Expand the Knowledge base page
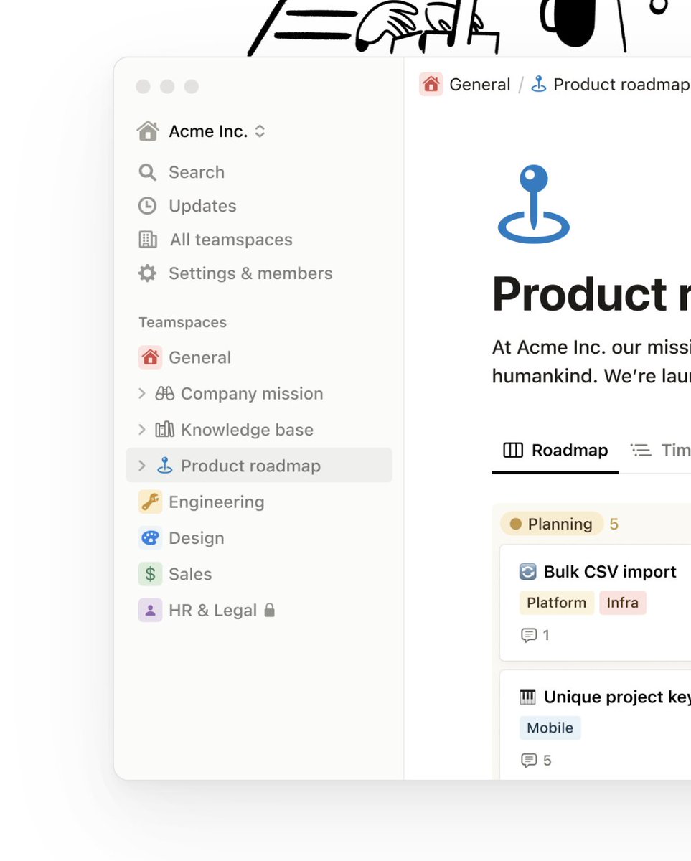This screenshot has height=861, width=691. 142,429
